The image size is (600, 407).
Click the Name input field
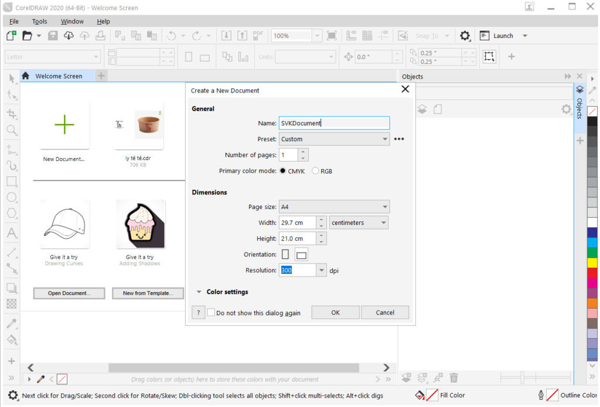tap(334, 123)
